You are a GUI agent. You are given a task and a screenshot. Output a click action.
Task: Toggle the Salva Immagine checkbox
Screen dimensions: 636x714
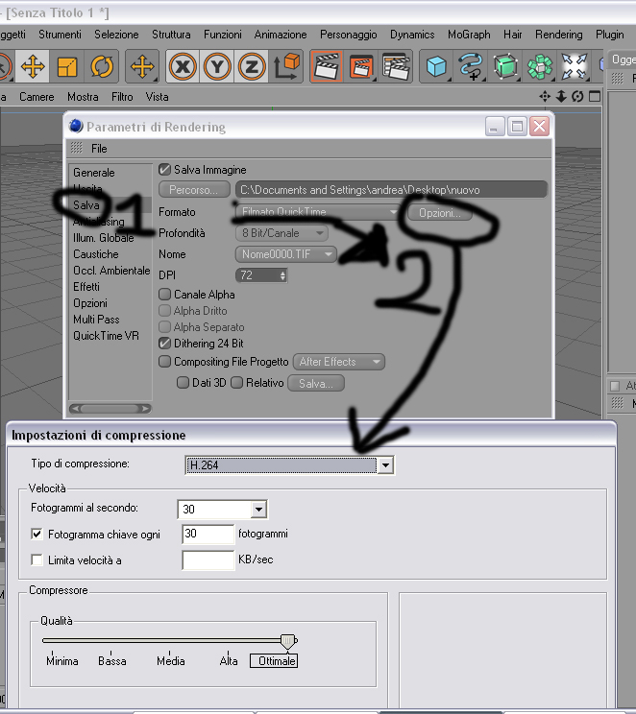point(164,170)
